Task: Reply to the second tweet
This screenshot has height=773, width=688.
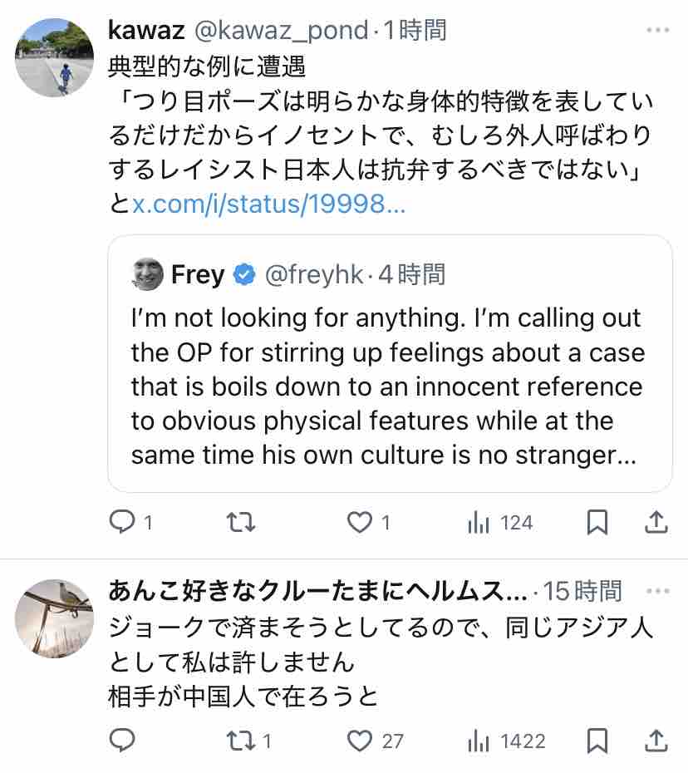Action: pyautogui.click(x=123, y=740)
